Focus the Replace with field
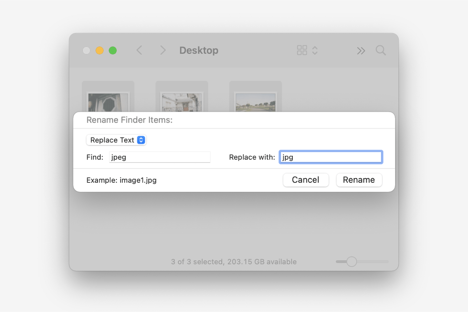The height and width of the screenshot is (312, 468). tap(331, 157)
